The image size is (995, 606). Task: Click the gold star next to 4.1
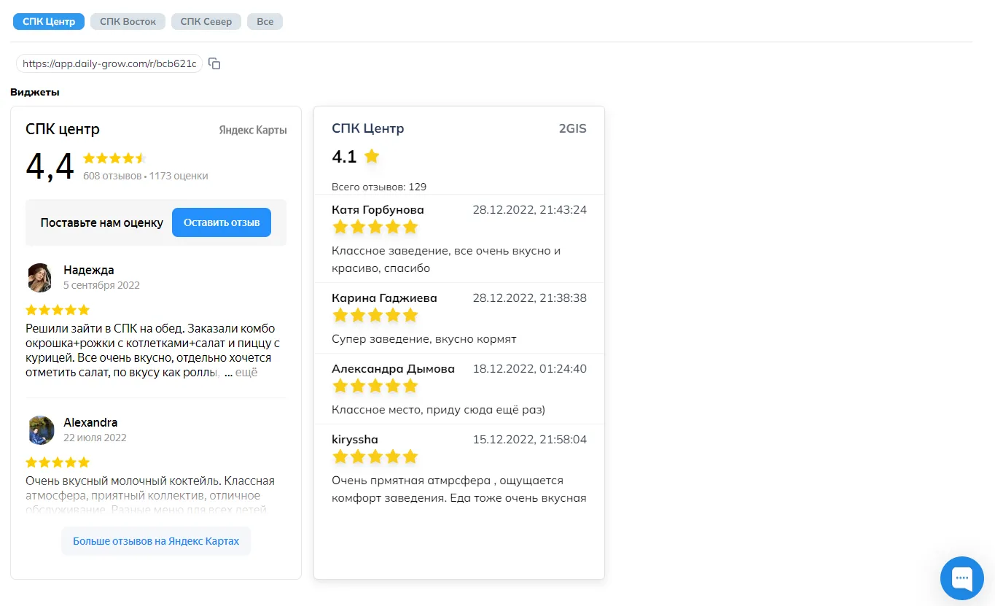pyautogui.click(x=372, y=156)
